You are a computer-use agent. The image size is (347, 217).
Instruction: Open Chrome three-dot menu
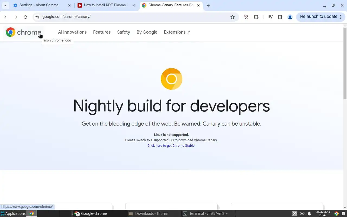click(341, 17)
